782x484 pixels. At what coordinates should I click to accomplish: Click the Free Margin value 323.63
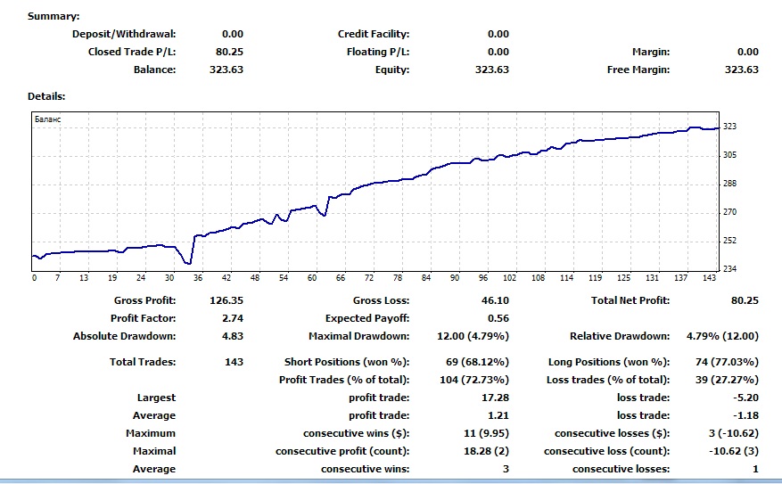tap(742, 70)
